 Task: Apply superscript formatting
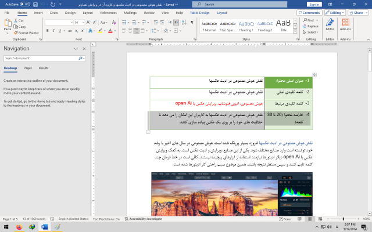point(83,31)
